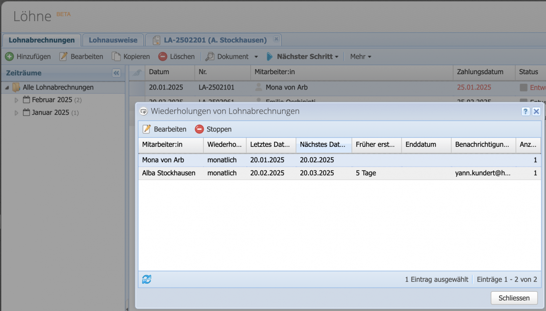Click the Bearbeiten pencil icon in main toolbar
The image size is (546, 311).
coord(63,57)
